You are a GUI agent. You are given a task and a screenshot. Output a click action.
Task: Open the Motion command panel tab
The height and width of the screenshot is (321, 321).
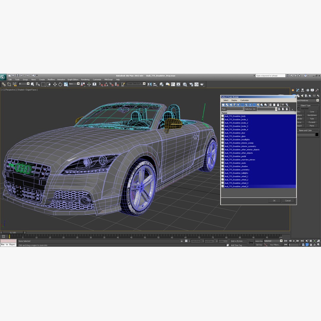pyautogui.click(x=308, y=90)
